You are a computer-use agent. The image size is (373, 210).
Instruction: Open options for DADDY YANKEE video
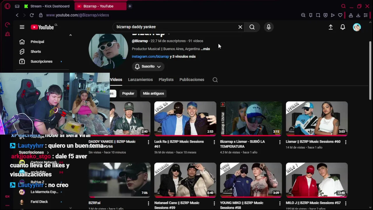(148, 142)
